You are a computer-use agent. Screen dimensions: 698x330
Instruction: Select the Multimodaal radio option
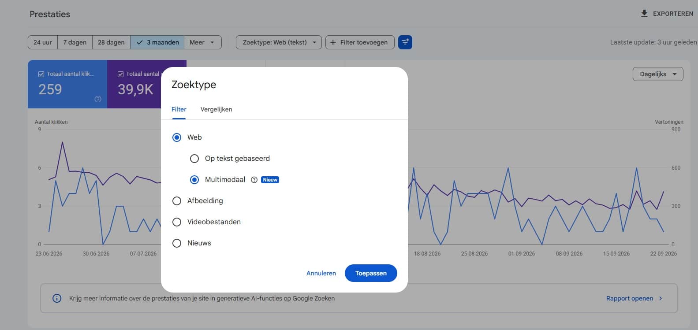coord(194,180)
